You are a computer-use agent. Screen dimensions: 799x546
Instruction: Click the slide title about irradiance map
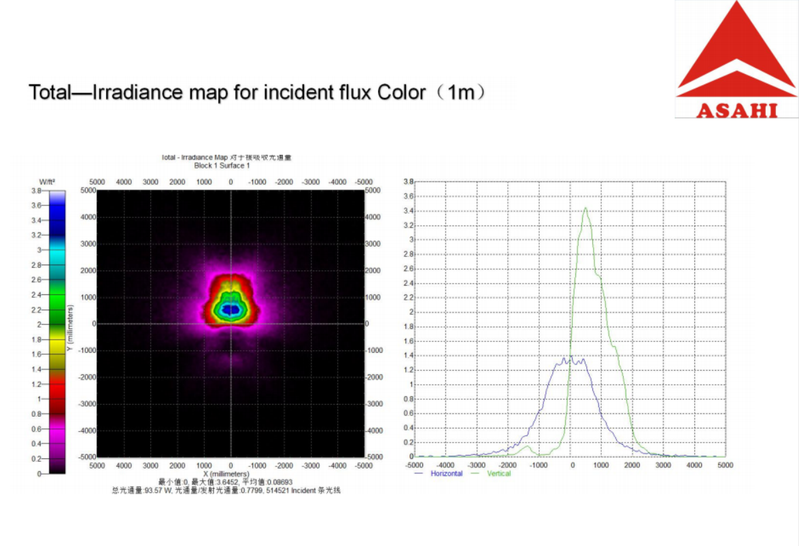[257, 92]
